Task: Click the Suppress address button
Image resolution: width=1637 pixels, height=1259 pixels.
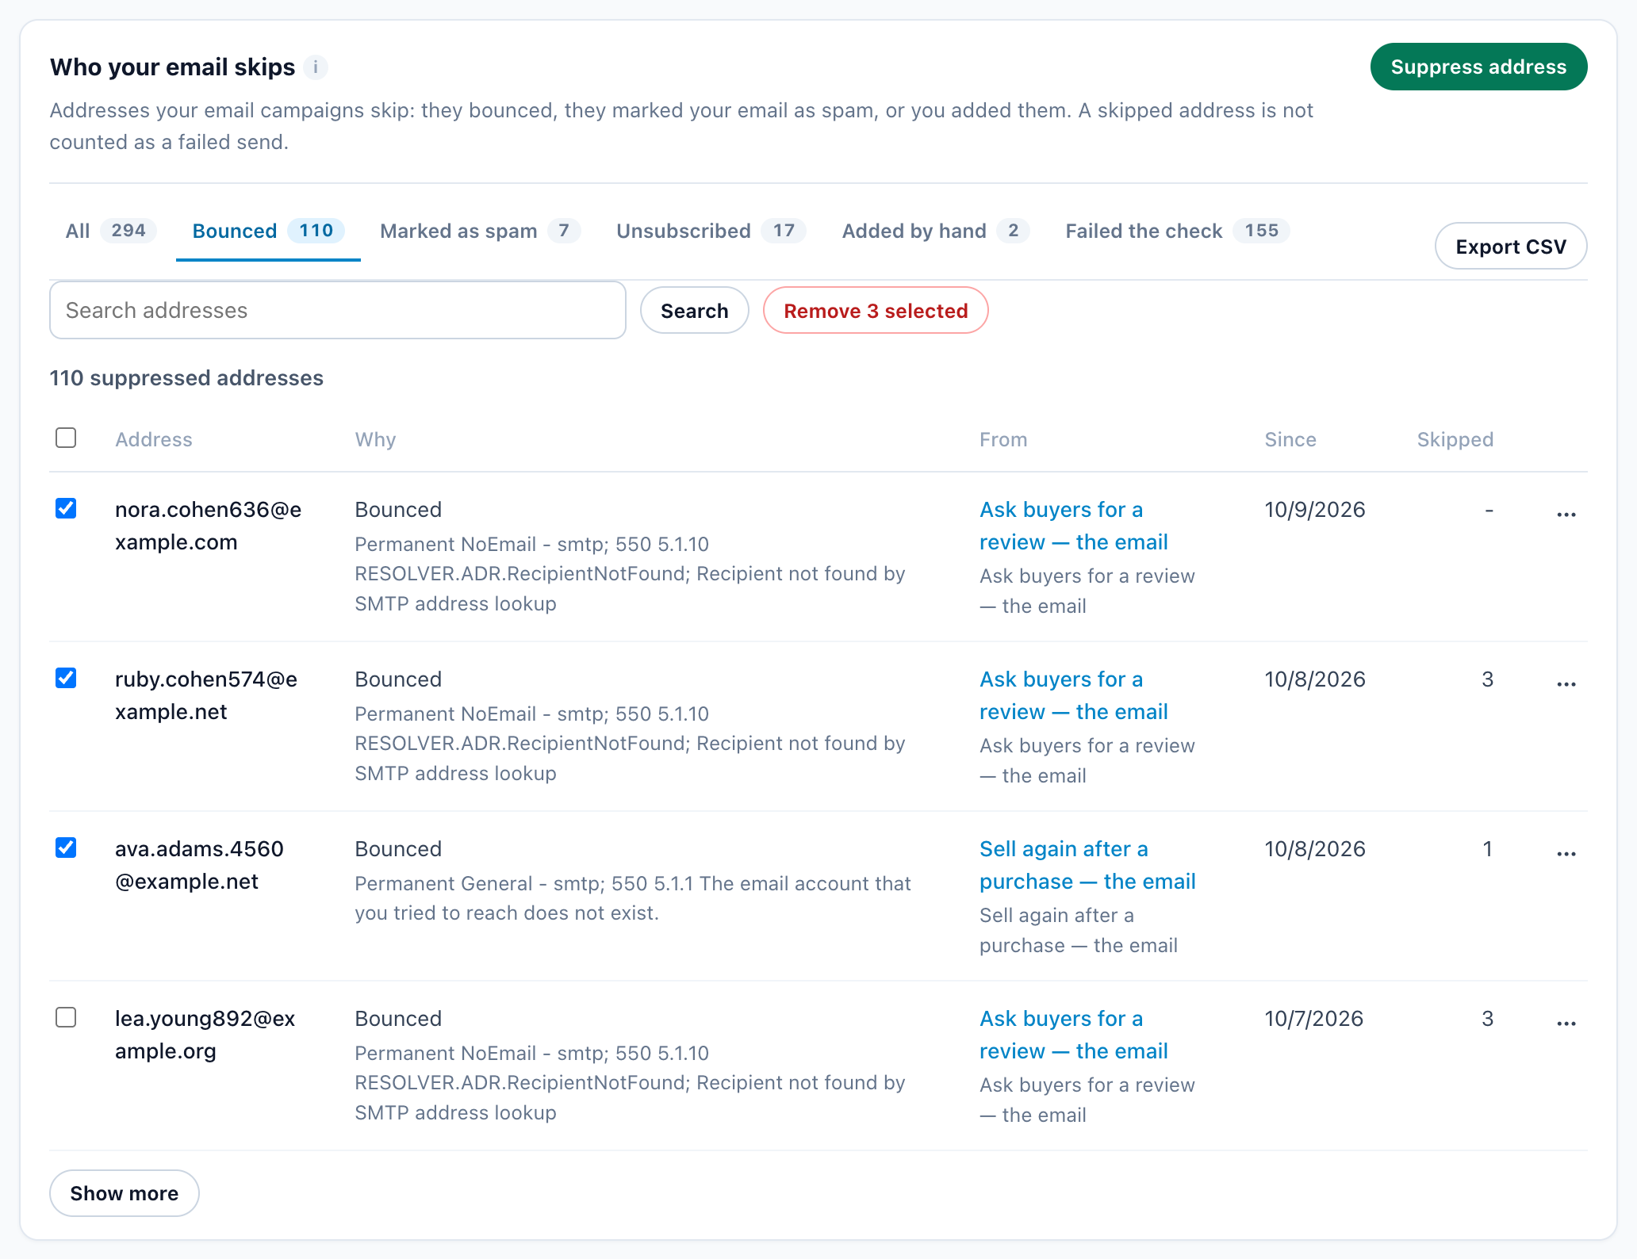Action: tap(1478, 67)
